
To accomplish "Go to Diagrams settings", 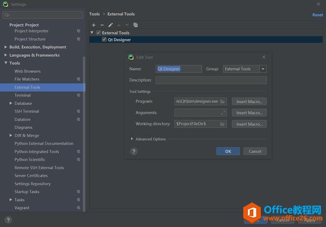I will click(23, 127).
